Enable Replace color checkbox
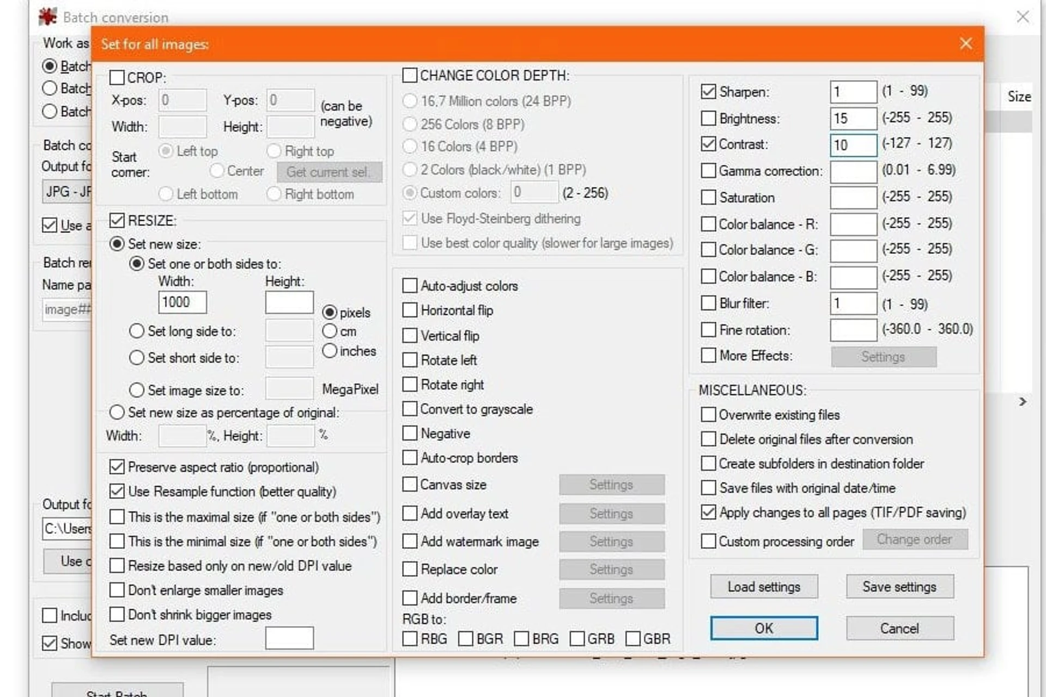1046x697 pixels. point(410,568)
